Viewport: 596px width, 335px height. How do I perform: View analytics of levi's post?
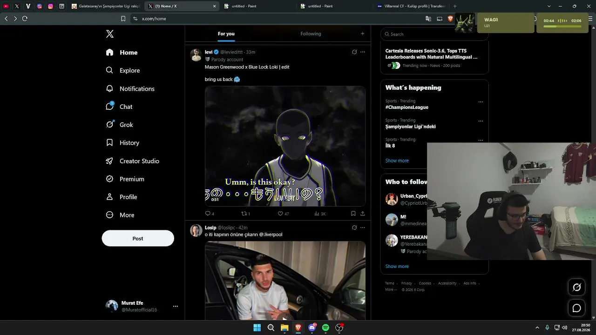coord(320,214)
